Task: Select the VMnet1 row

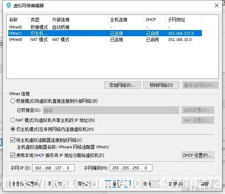Action: (x=105, y=33)
